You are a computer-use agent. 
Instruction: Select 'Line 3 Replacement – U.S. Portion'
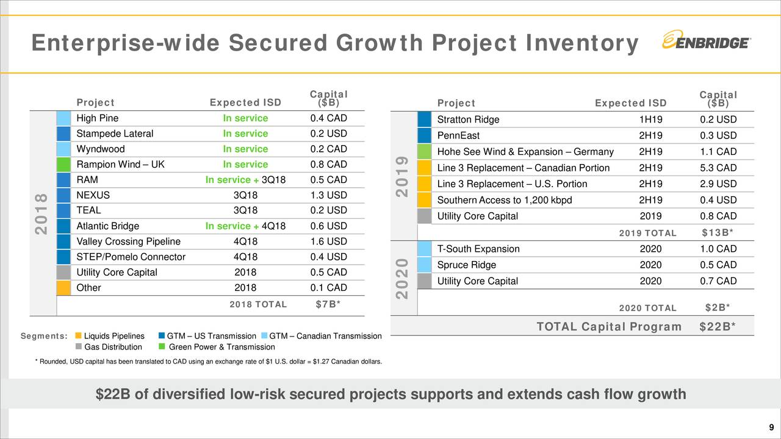click(x=513, y=184)
